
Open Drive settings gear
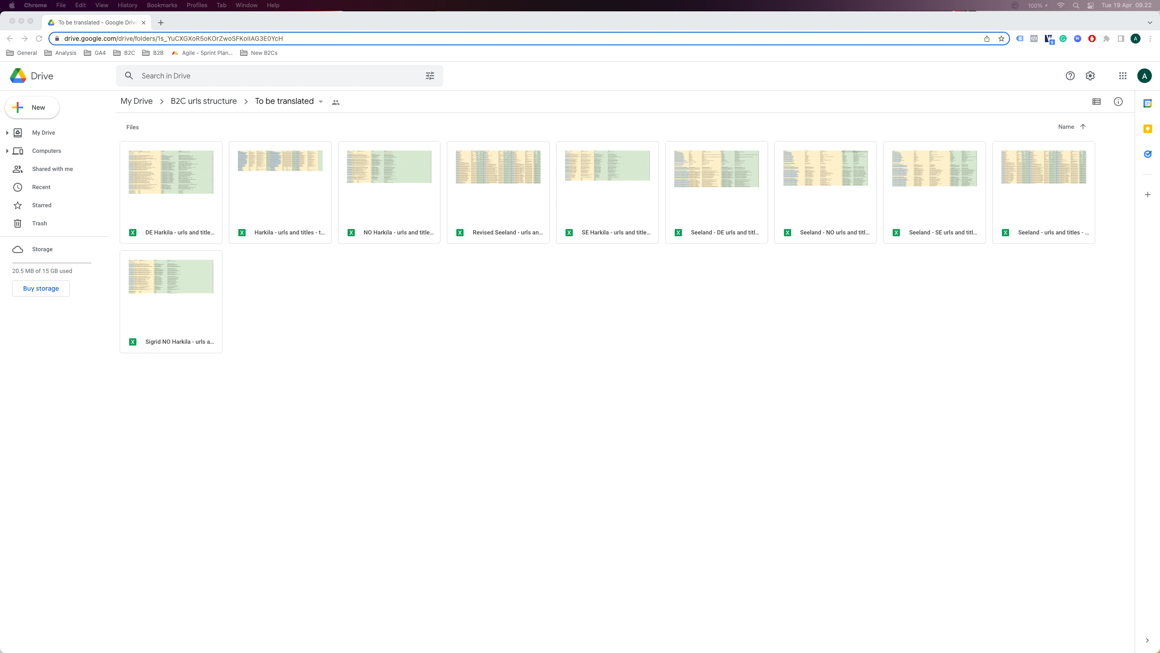(1090, 76)
